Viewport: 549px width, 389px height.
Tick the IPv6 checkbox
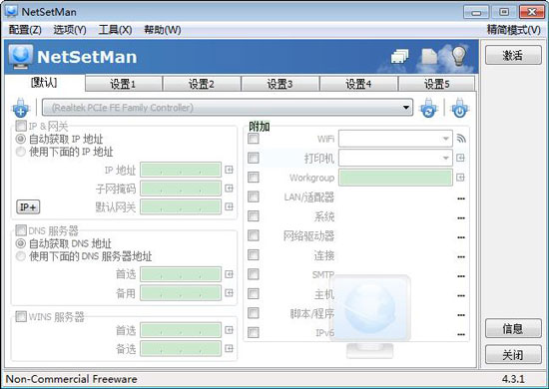pos(254,332)
